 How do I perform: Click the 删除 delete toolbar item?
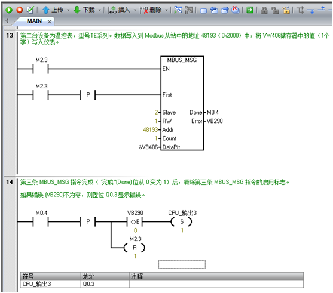point(151,10)
